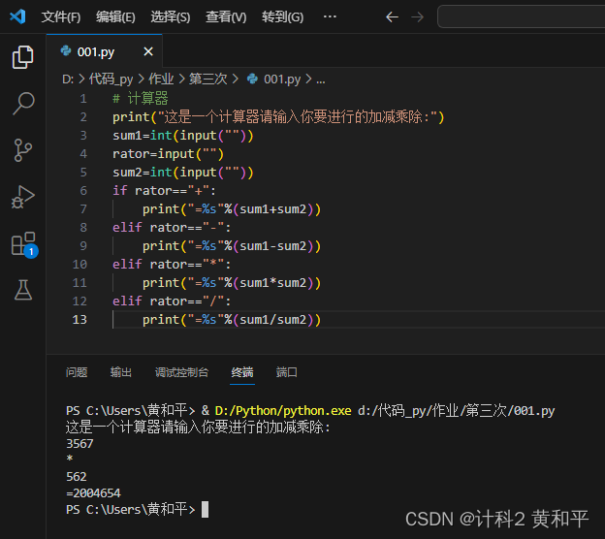Click the terminal prompt cursor line
The width and height of the screenshot is (605, 539).
click(137, 509)
